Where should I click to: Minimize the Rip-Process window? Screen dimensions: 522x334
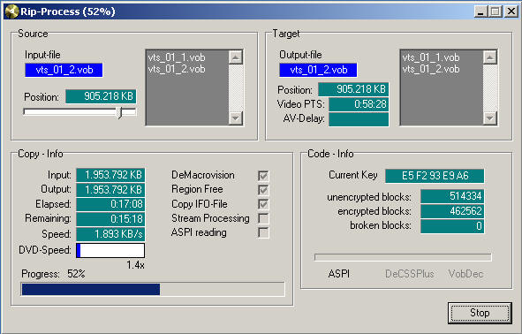pos(480,11)
